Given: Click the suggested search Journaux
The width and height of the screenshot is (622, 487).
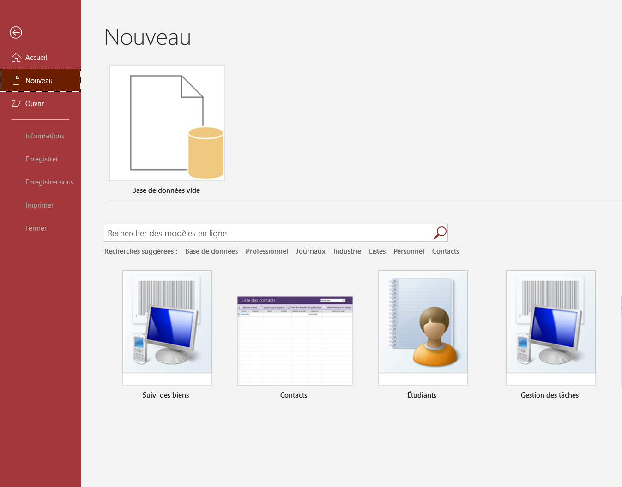Looking at the screenshot, I should tap(311, 251).
